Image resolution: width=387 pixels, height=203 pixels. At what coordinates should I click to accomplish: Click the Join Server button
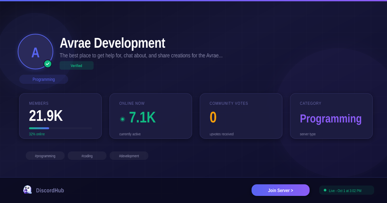[x=281, y=190]
